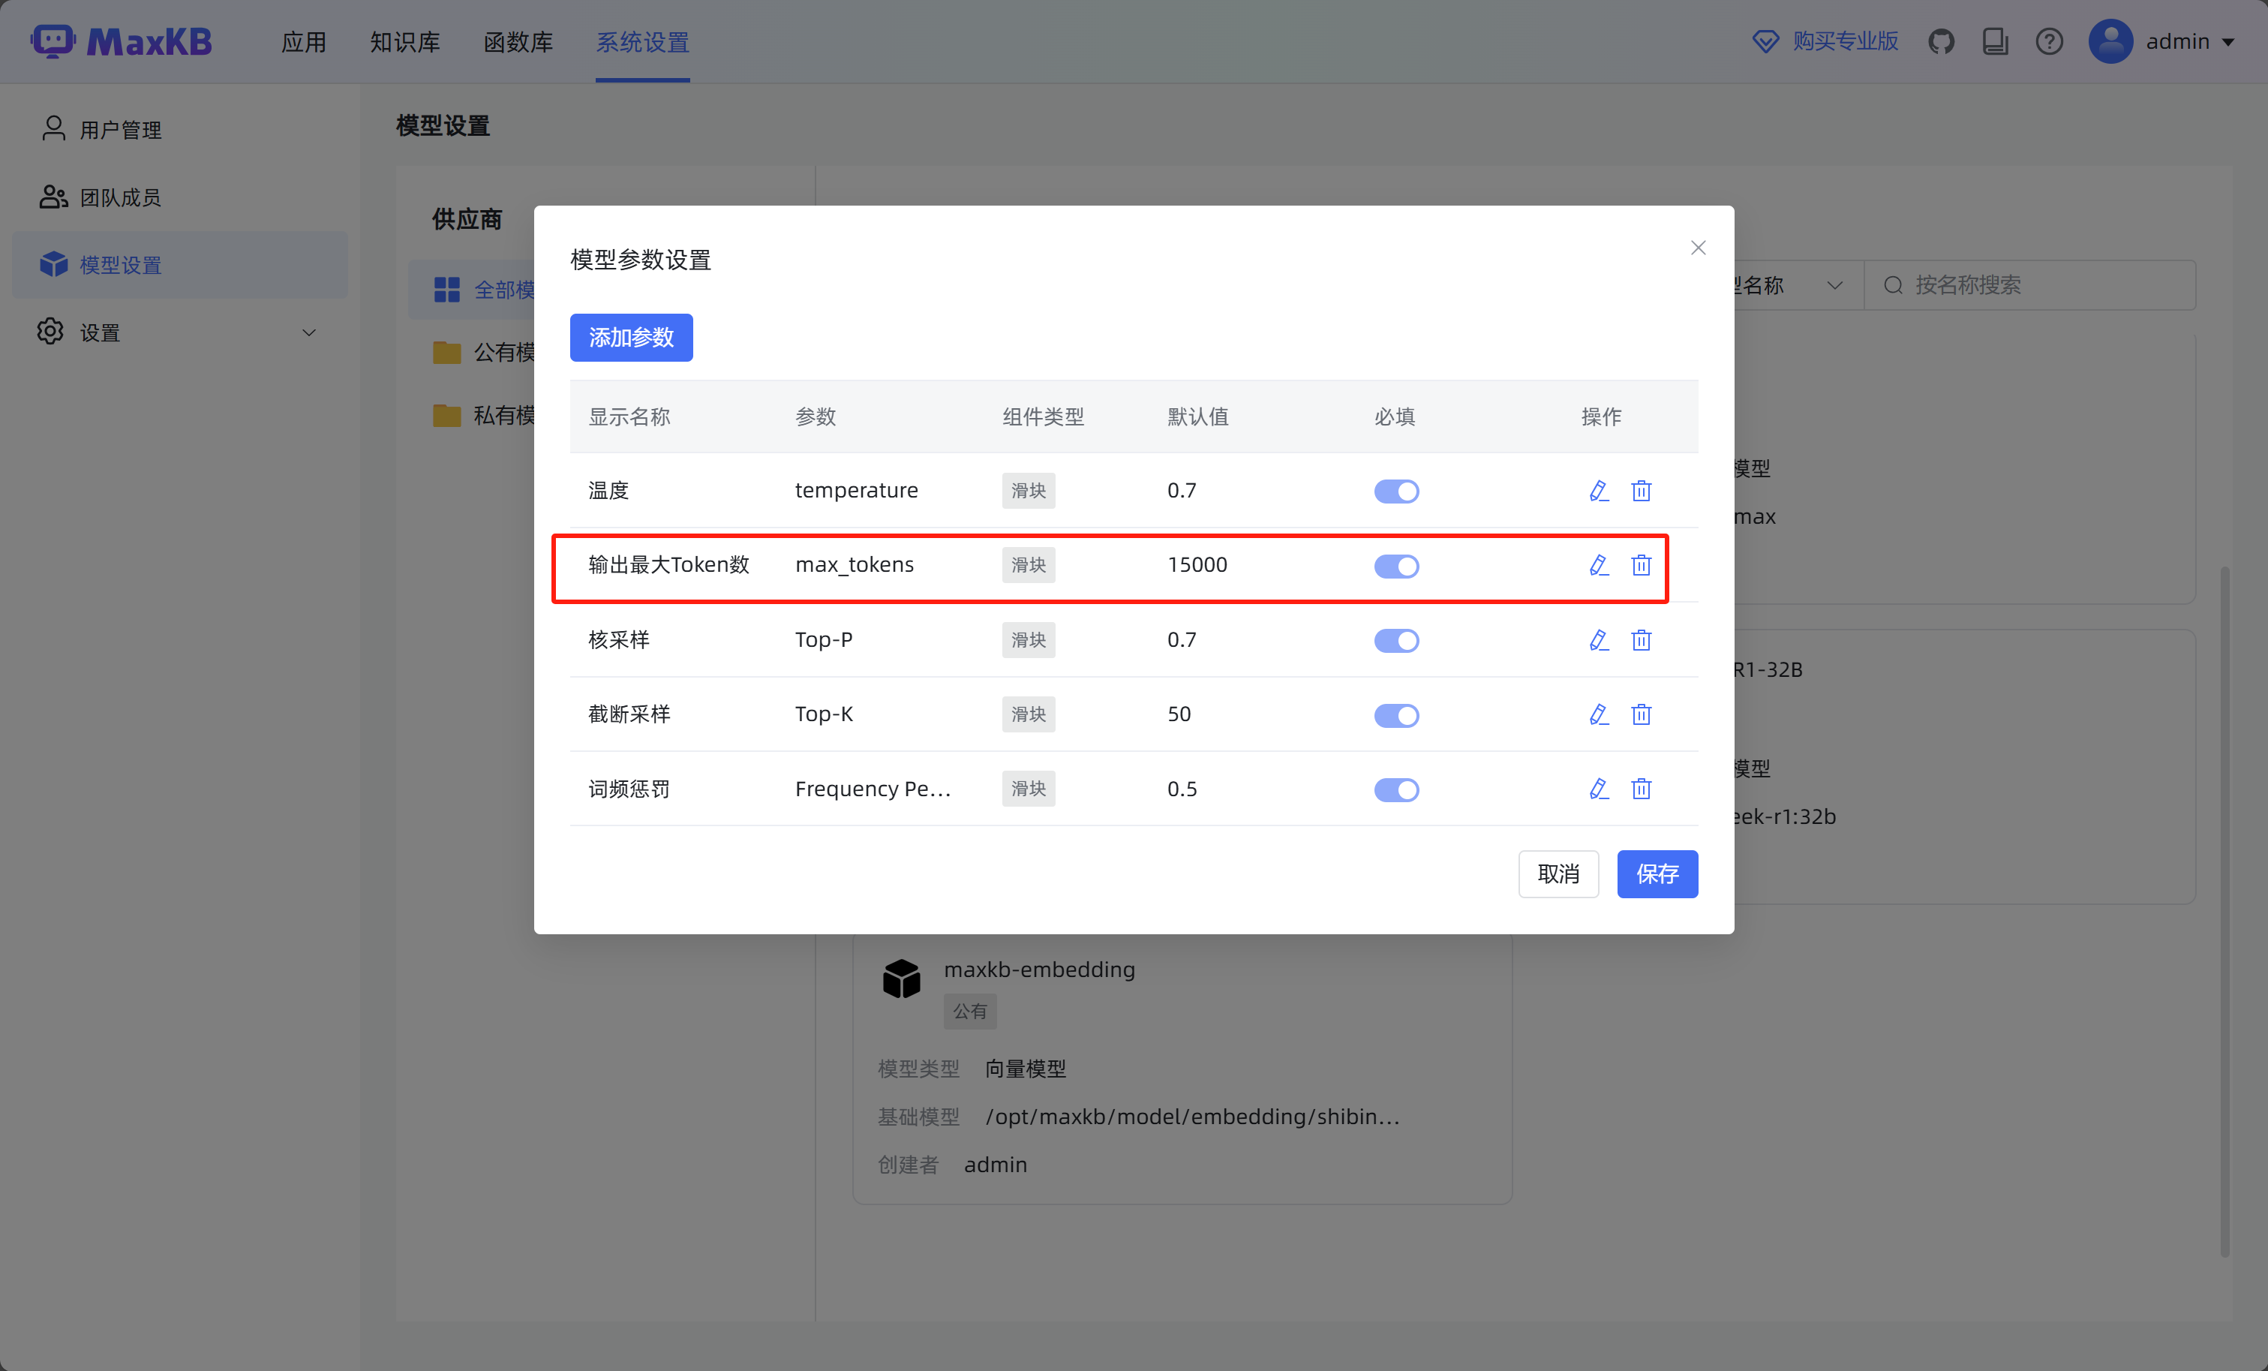Switch to the 知识库 tab
2268x1371 pixels.
tap(405, 42)
